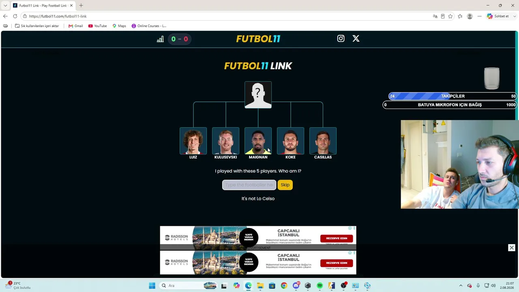Open File Explorer from the taskbar
The width and height of the screenshot is (519, 292).
tap(260, 286)
